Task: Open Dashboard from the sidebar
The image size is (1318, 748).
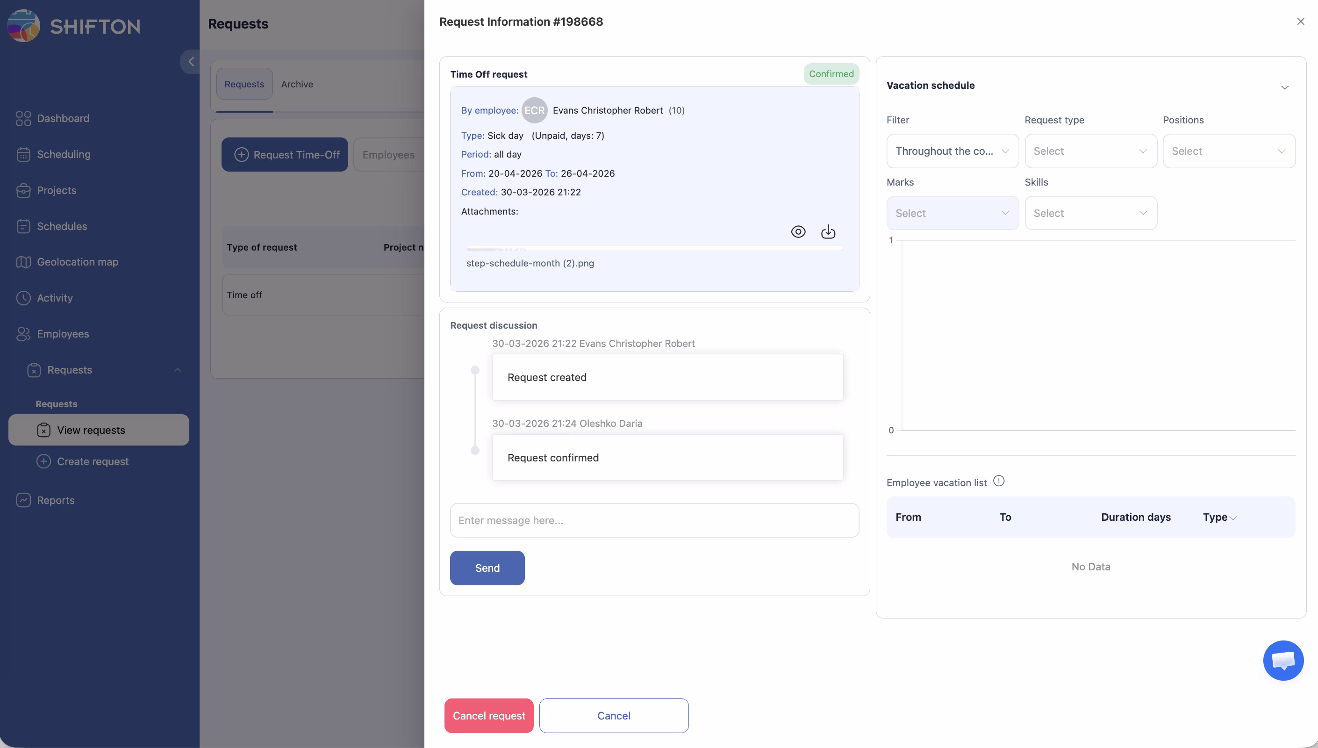Action: click(63, 118)
